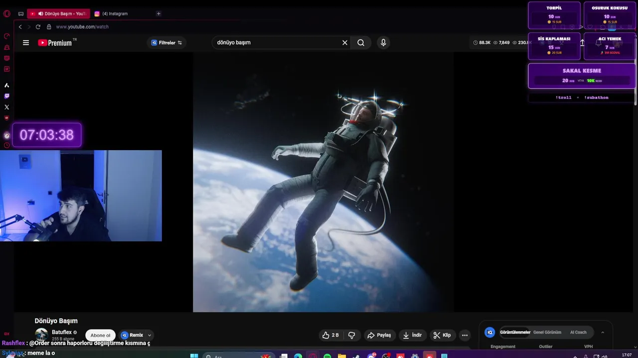The image size is (638, 358).
Task: Dislike the Dönüyo Başım video
Action: 351,335
